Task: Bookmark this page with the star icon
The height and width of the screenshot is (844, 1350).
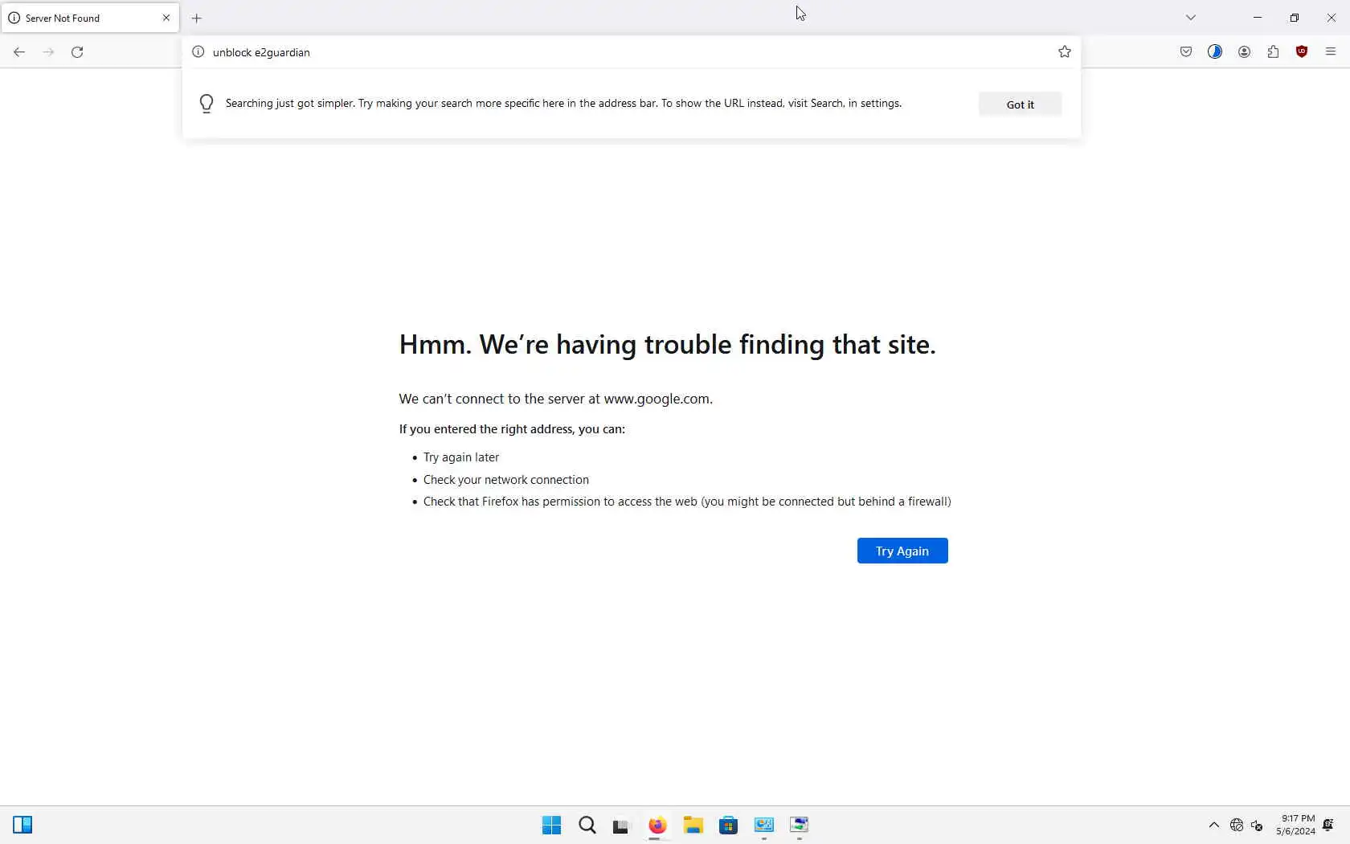Action: tap(1065, 52)
